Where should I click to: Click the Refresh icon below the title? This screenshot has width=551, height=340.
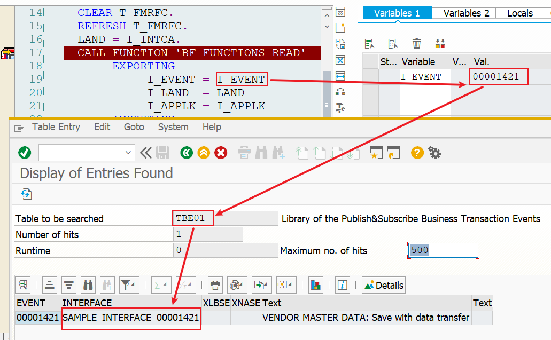click(x=26, y=194)
